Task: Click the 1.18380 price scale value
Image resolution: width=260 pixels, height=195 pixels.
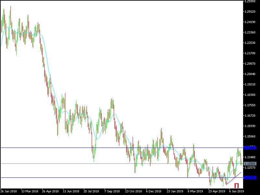Action: tap(250, 95)
